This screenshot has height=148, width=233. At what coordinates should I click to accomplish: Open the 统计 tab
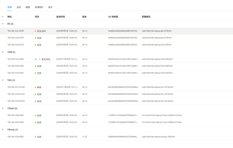(50, 7)
